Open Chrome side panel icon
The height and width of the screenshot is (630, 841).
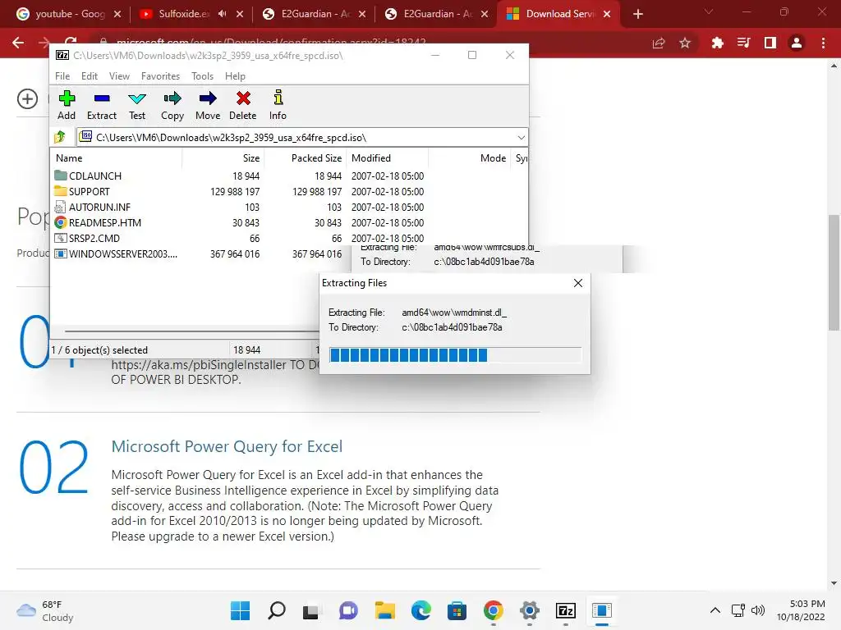(770, 43)
